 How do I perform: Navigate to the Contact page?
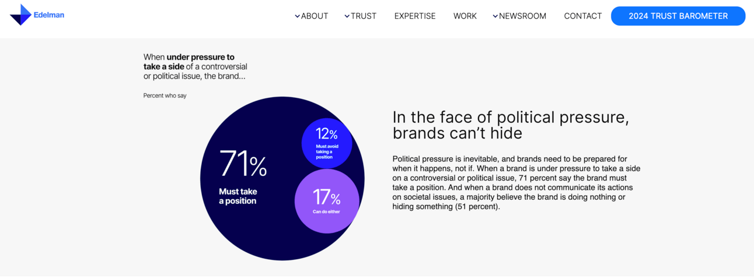coord(583,16)
